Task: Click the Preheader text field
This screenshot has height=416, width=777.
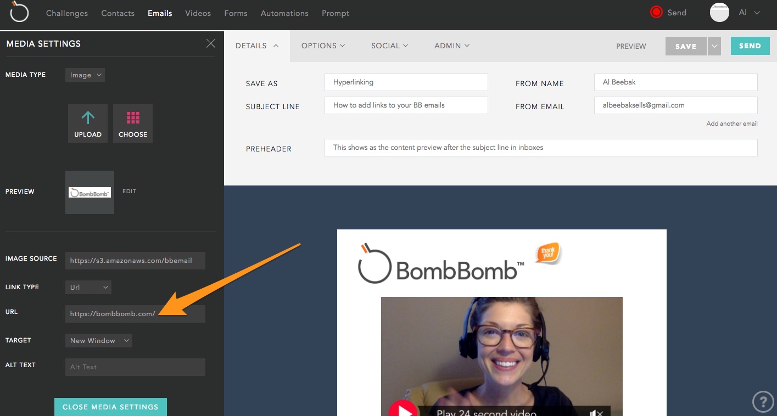Action: pyautogui.click(x=541, y=148)
